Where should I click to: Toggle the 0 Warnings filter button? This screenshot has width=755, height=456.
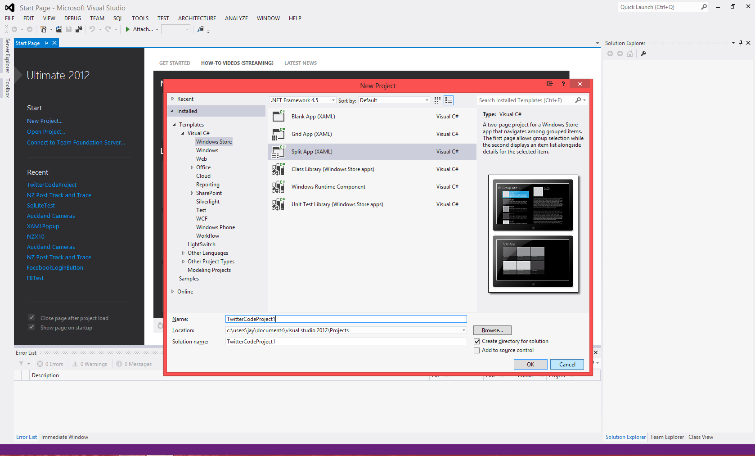point(90,364)
